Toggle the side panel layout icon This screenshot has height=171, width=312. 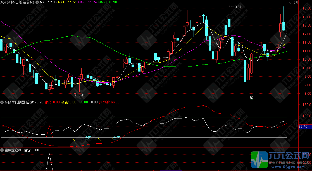[x=296, y=2]
